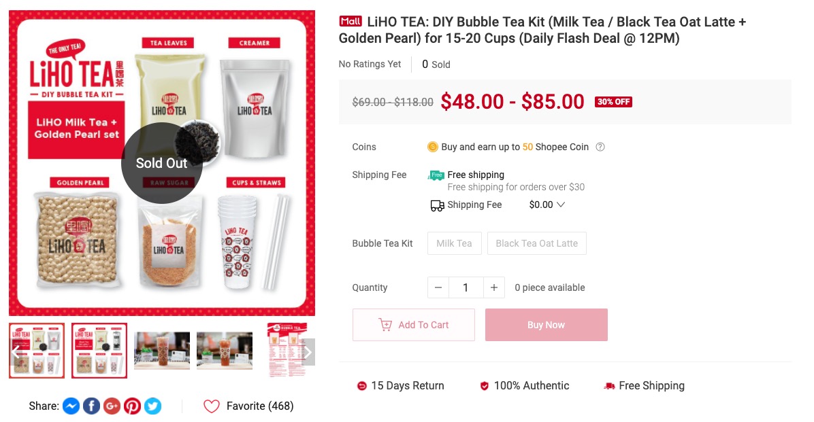Viewport: 814px width, 422px height.
Task: Pin this product to Pinterest
Action: pos(132,406)
